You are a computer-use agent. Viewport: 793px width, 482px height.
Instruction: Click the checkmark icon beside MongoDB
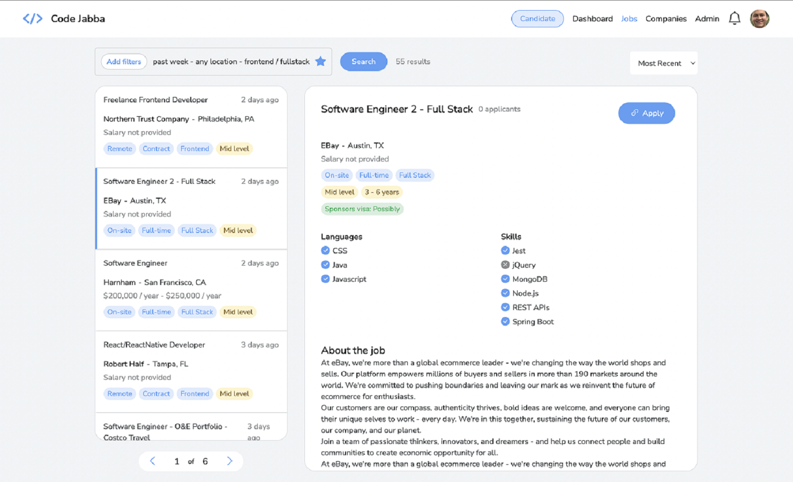click(505, 279)
